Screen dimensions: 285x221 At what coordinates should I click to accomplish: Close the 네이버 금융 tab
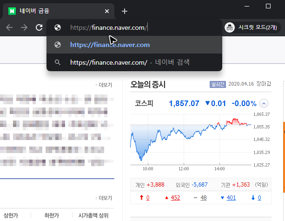(107, 11)
